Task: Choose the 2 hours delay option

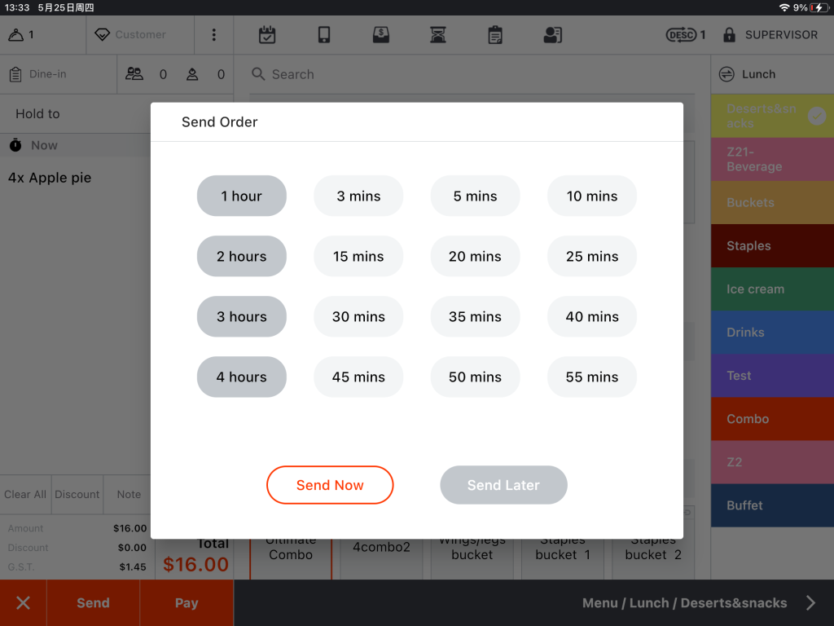Action: point(242,256)
